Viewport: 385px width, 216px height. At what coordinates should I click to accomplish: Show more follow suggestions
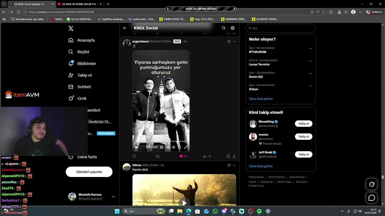click(x=261, y=166)
